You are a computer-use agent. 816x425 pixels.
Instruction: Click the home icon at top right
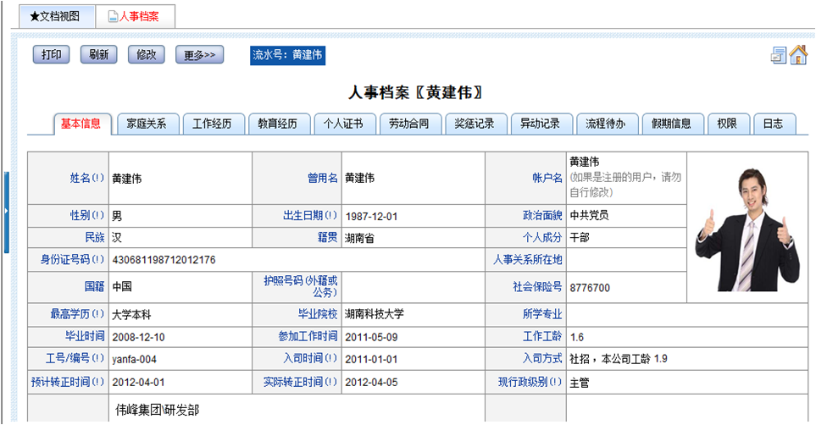[x=798, y=55]
